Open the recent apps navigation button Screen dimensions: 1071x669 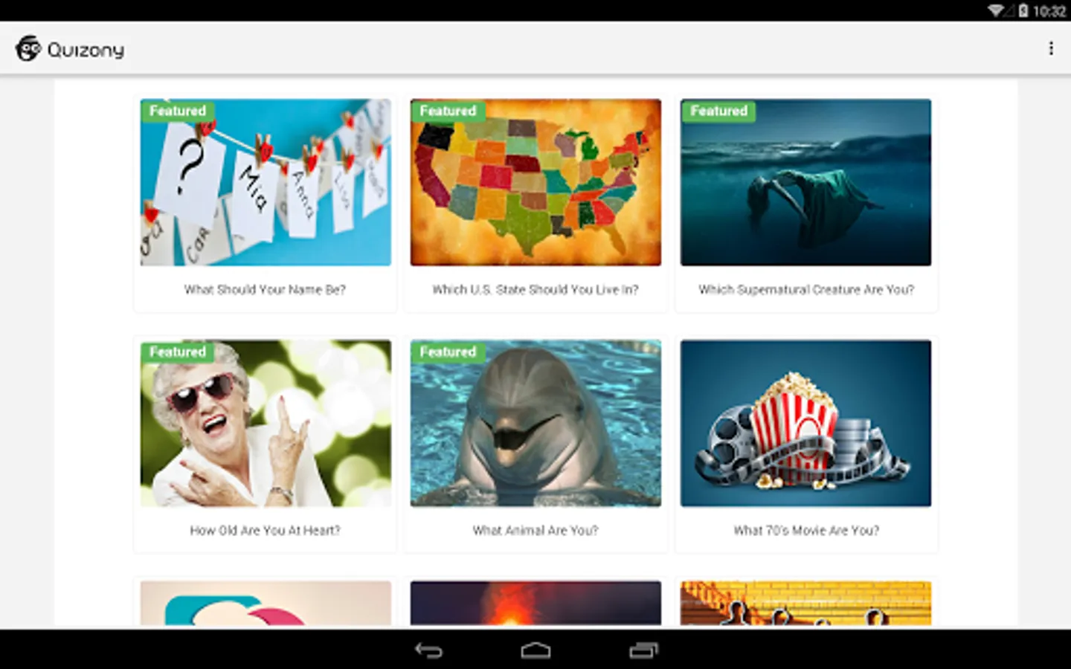643,650
